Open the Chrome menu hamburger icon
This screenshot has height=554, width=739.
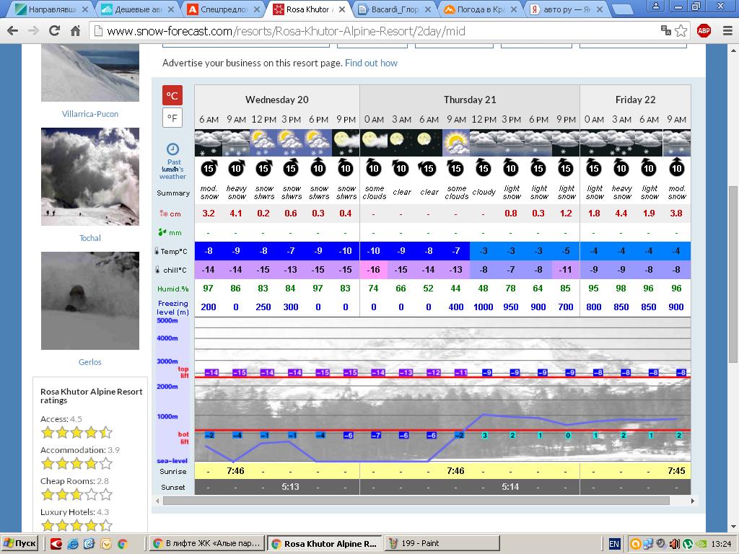click(727, 31)
